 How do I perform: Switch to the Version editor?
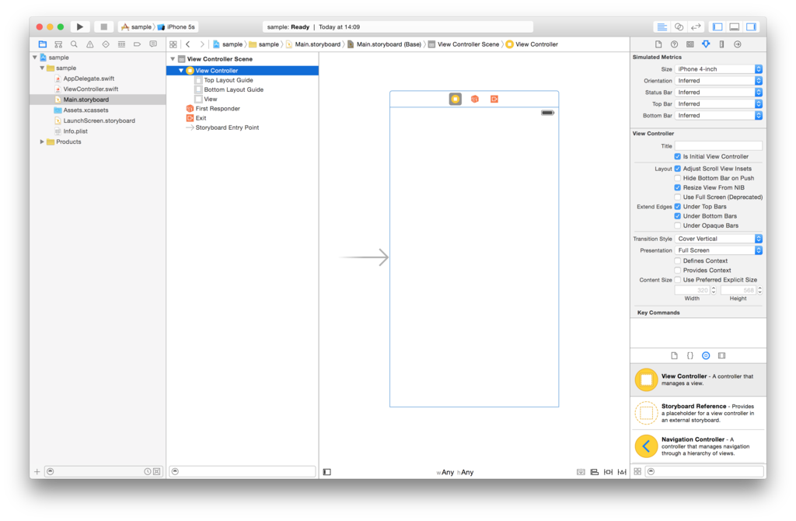tap(696, 27)
